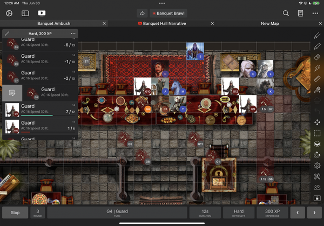Open the top-right more options ellipsis
This screenshot has height=226, width=324.
point(315,13)
